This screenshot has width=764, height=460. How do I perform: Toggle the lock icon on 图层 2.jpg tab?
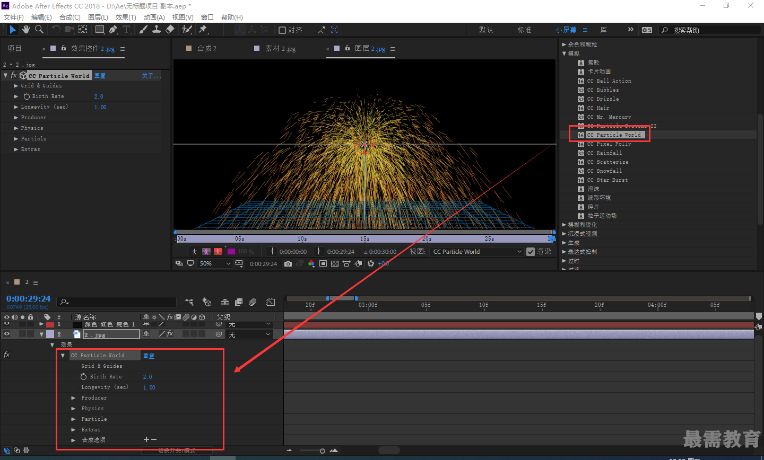pyautogui.click(x=348, y=48)
